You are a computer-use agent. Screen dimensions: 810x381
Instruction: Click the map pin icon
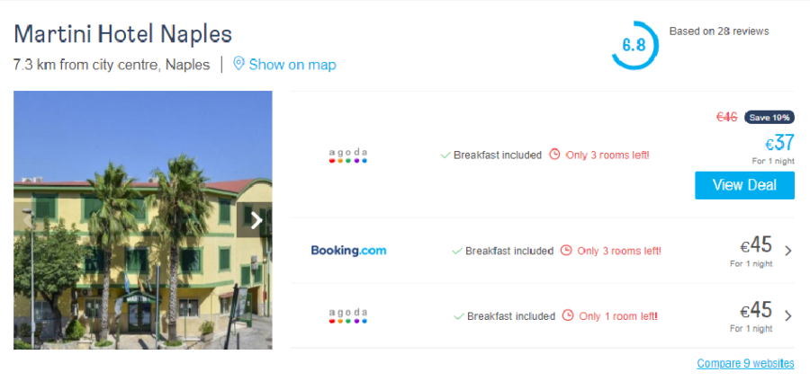coord(238,64)
